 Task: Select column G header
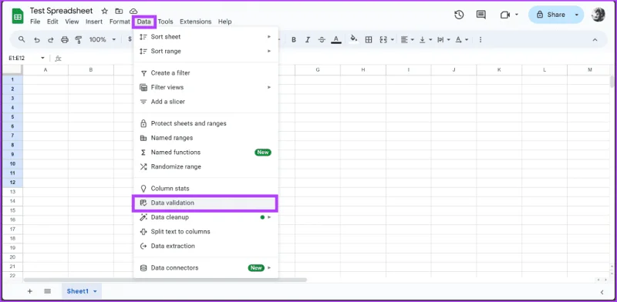tap(318, 69)
